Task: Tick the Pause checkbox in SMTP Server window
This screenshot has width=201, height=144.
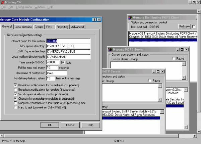Action: 149,81
